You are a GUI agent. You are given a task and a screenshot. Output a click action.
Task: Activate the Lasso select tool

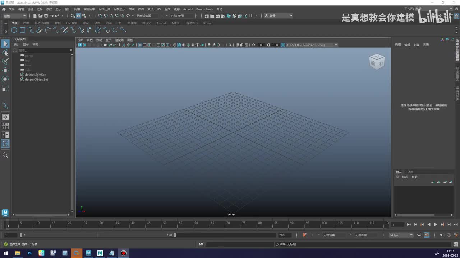pyautogui.click(x=5, y=53)
